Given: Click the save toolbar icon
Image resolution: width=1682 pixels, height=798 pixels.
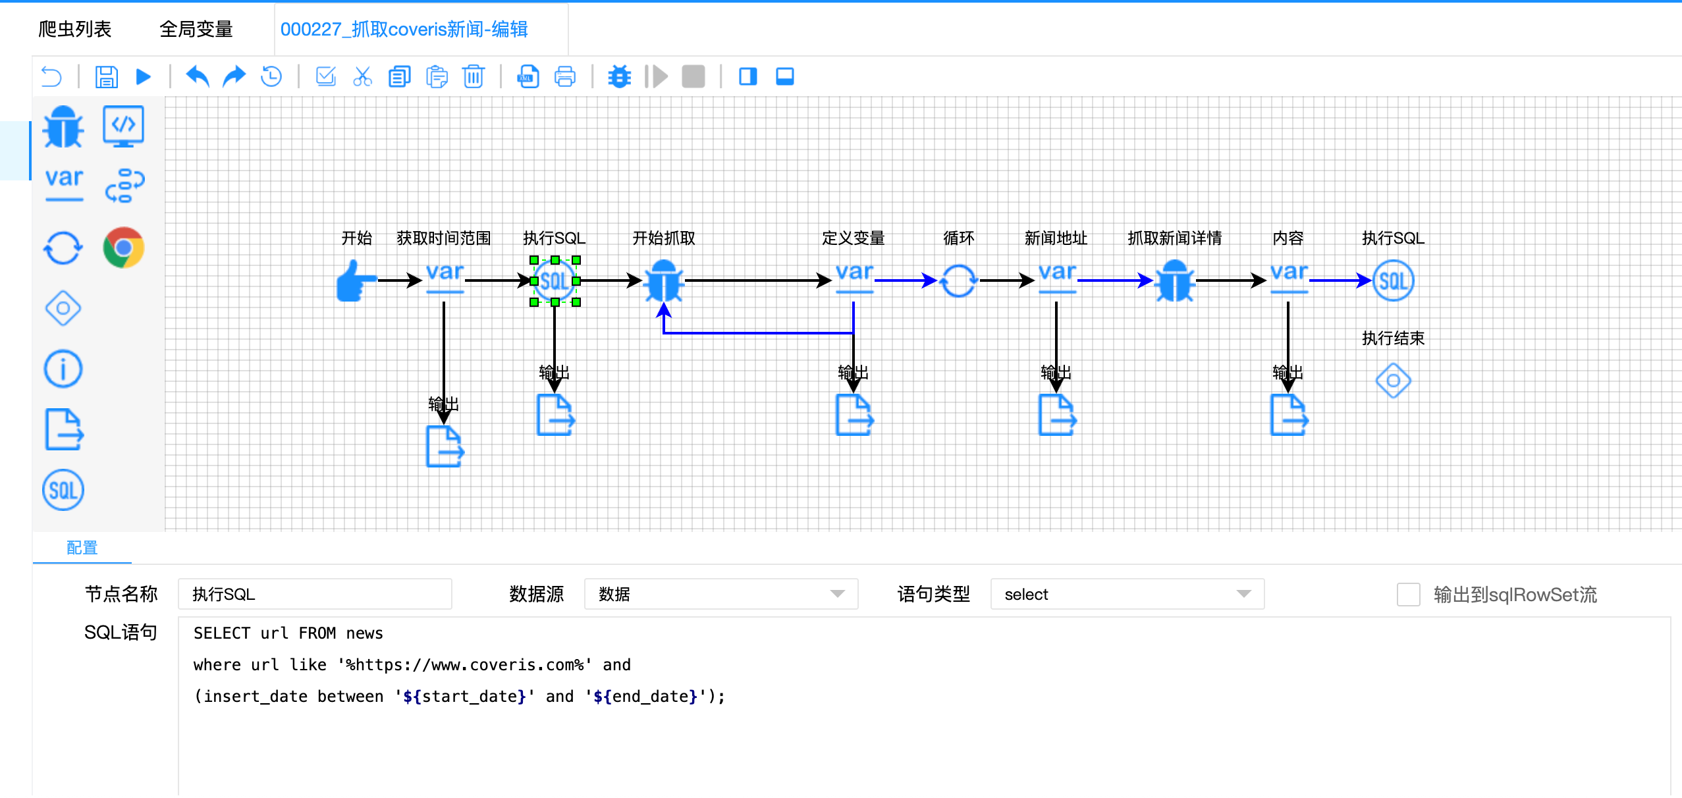Looking at the screenshot, I should point(107,77).
